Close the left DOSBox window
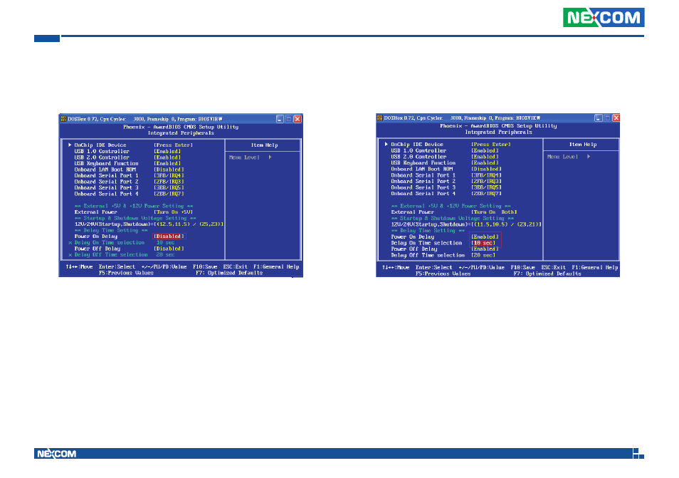679x478 pixels. coord(299,118)
